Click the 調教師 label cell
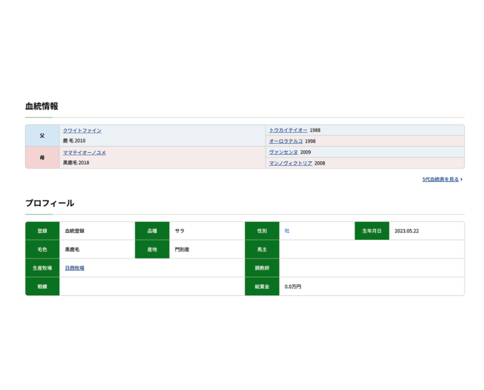 click(262, 268)
